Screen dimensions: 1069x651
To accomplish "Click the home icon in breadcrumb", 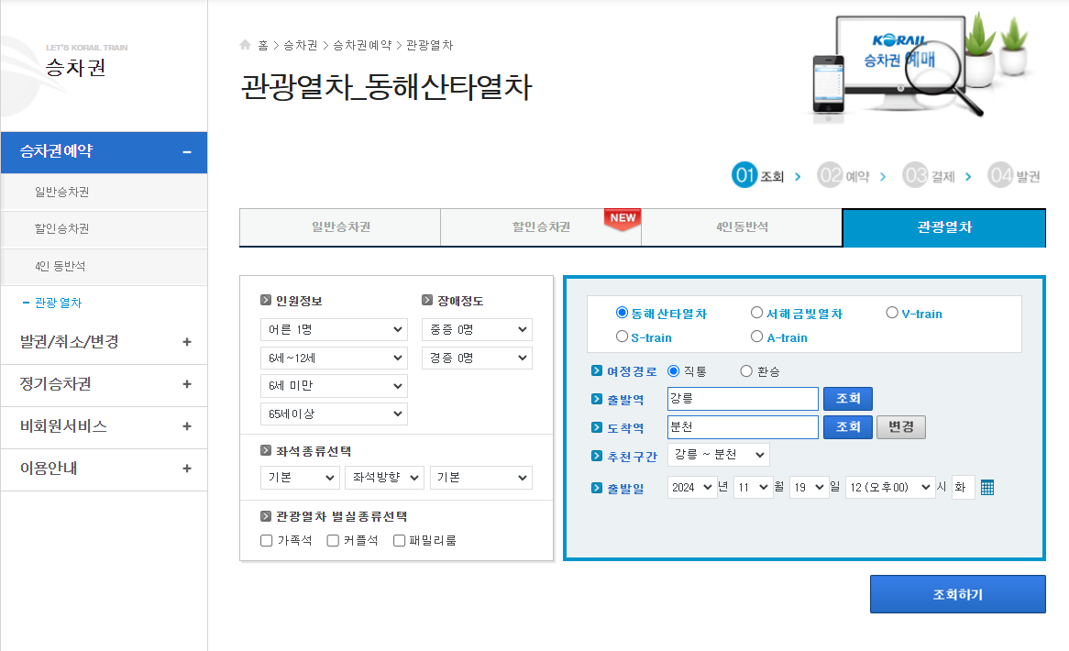I will point(246,45).
